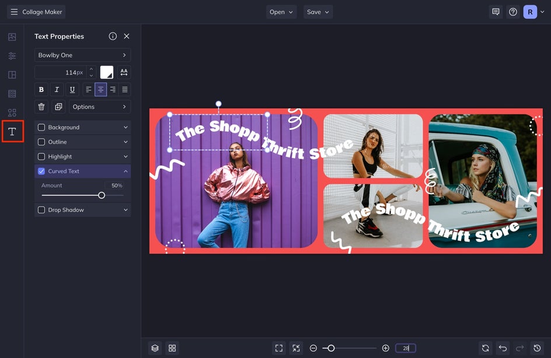The height and width of the screenshot is (358, 551).
Task: Expand the Drop Shadow section
Action: [125, 210]
